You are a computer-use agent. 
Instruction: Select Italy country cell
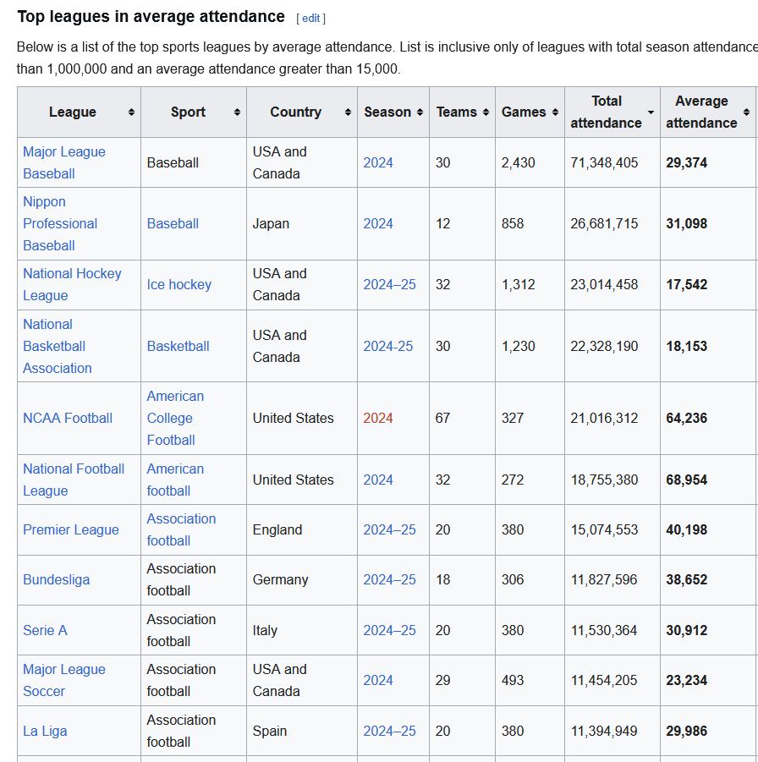click(301, 630)
